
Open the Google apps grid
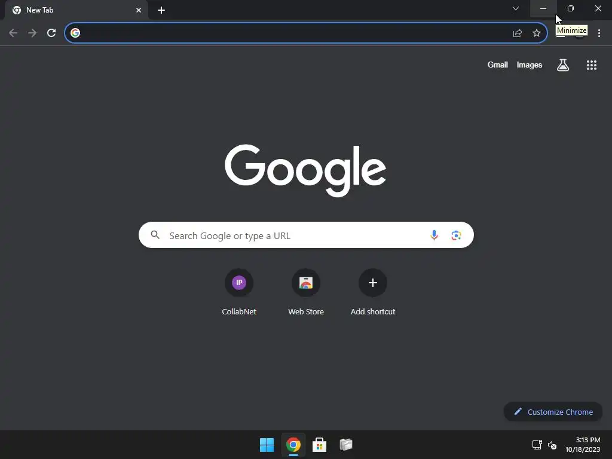(592, 65)
